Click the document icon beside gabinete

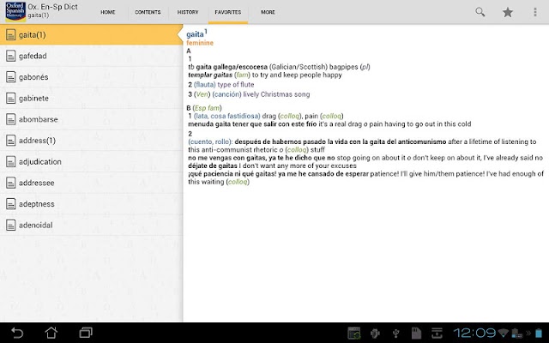[11, 99]
